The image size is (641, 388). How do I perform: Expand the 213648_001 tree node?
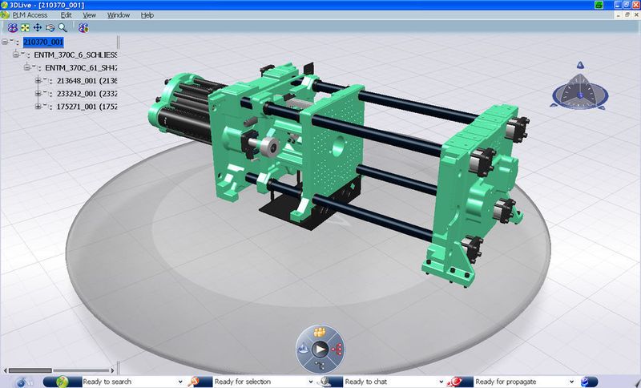[38, 80]
